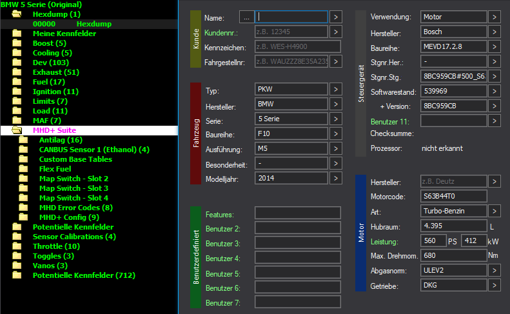Click the Benutzer 11 input field
Image resolution: width=510 pixels, height=314 pixels.
click(453, 121)
